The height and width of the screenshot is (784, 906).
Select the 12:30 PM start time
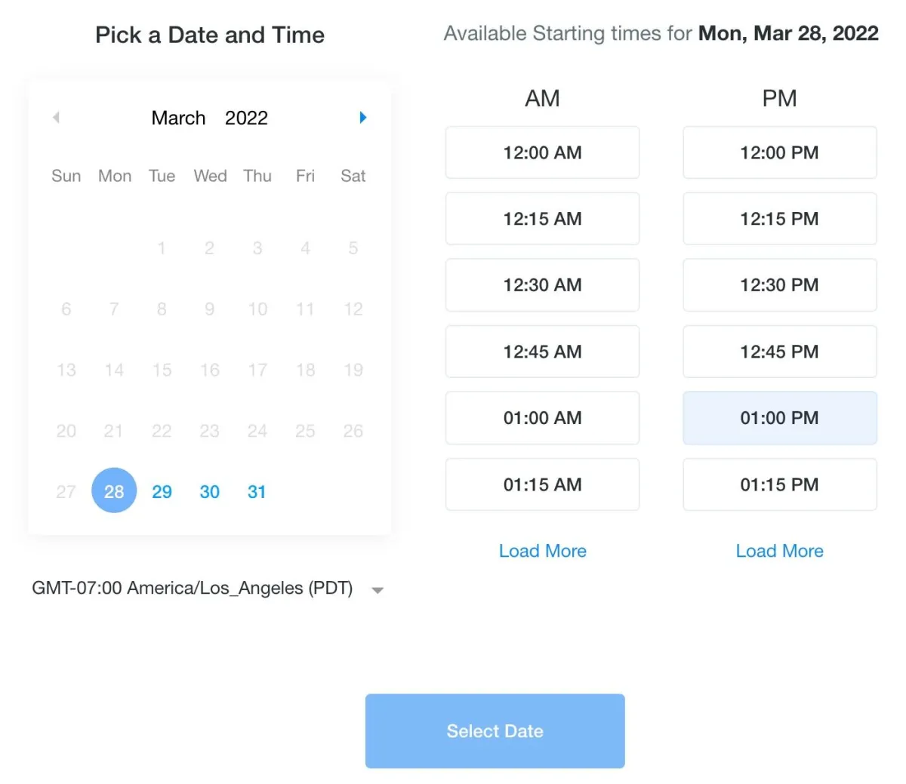click(x=779, y=285)
